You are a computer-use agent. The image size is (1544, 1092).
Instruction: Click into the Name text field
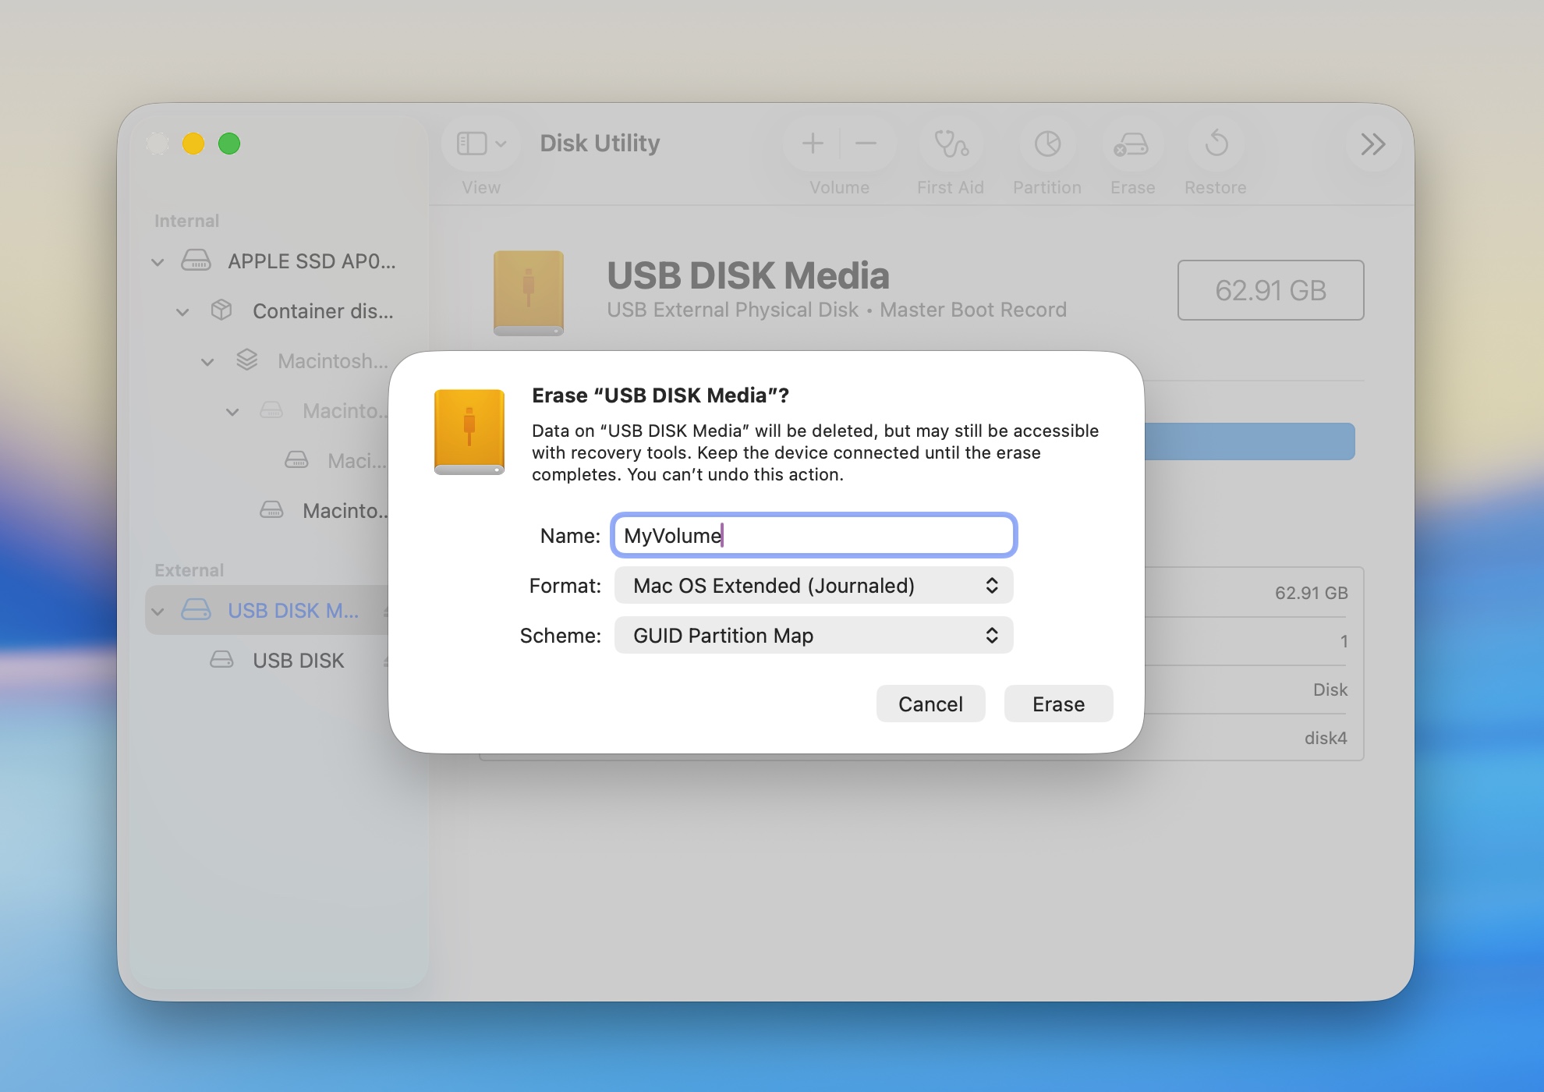[x=813, y=536]
